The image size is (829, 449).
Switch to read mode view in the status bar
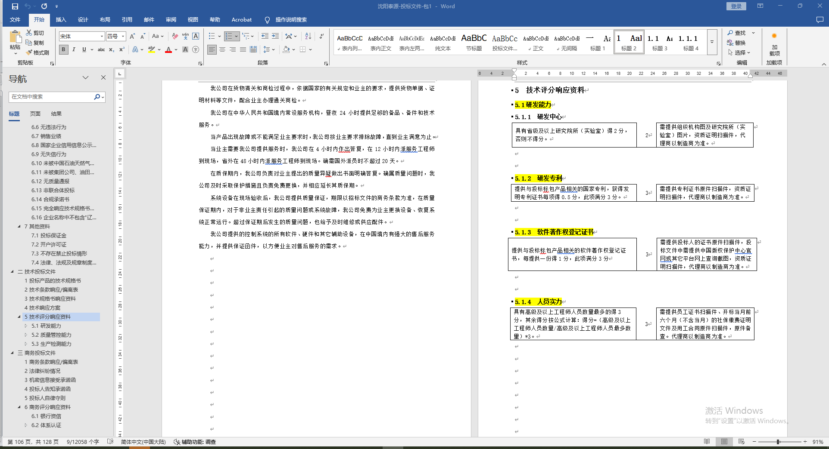[x=707, y=442]
